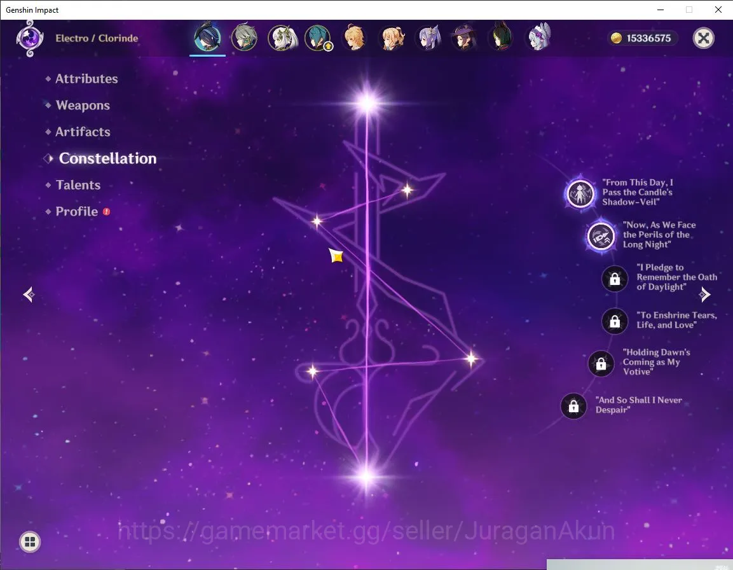Go to next character with right arrow
The image size is (733, 570).
pyautogui.click(x=704, y=295)
